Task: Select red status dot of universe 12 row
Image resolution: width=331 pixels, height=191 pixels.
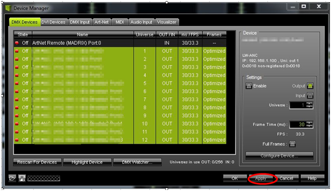Action: 17,140
